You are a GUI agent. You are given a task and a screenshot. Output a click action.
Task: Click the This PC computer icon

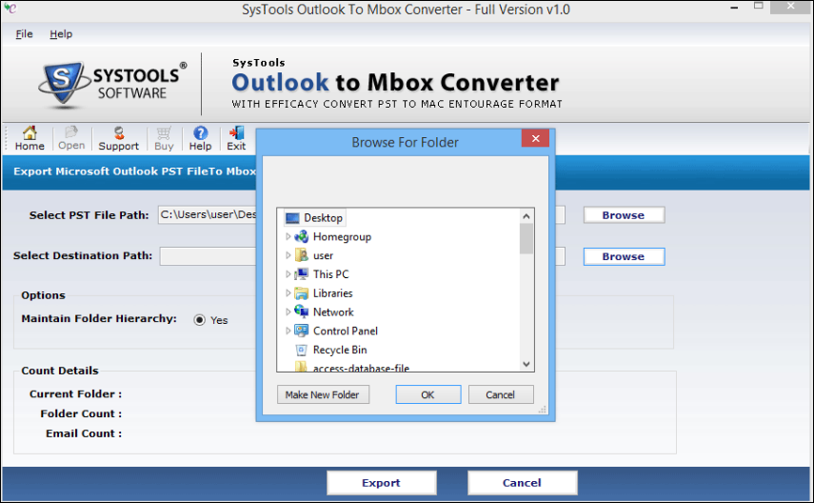point(301,273)
